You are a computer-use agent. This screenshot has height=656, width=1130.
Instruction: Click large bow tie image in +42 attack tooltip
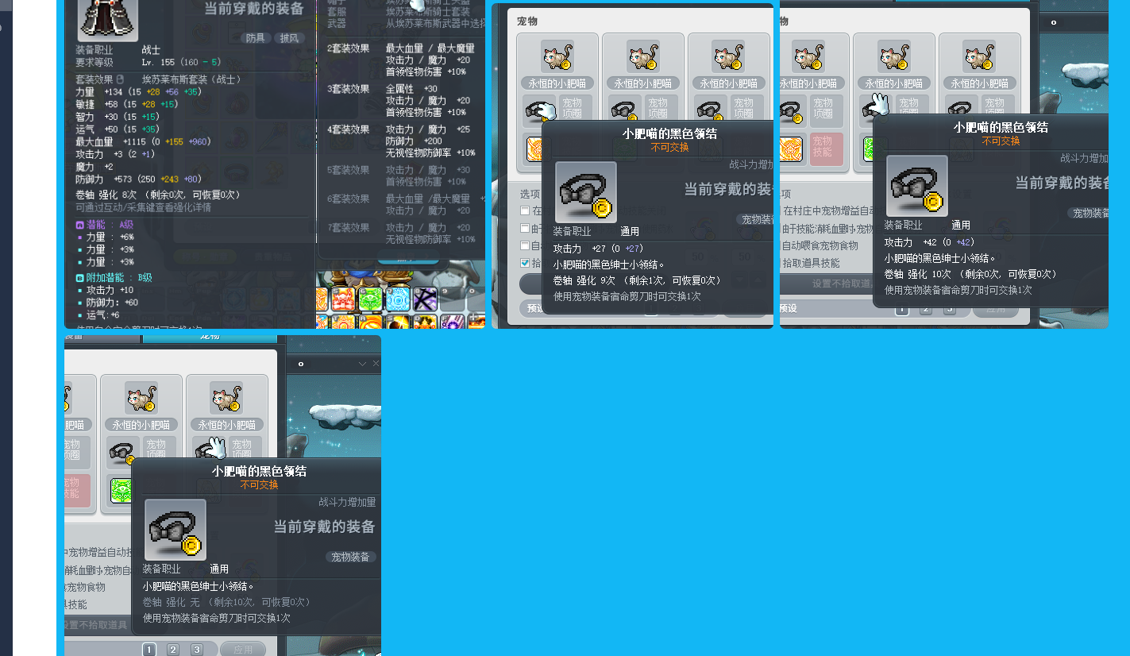click(x=917, y=186)
